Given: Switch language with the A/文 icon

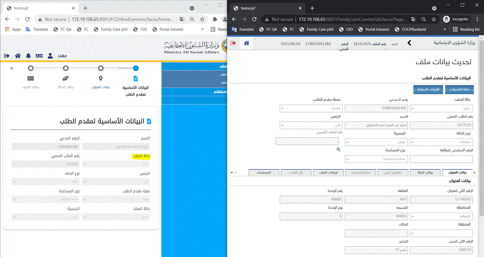Looking at the screenshot, I should [x=39, y=56].
